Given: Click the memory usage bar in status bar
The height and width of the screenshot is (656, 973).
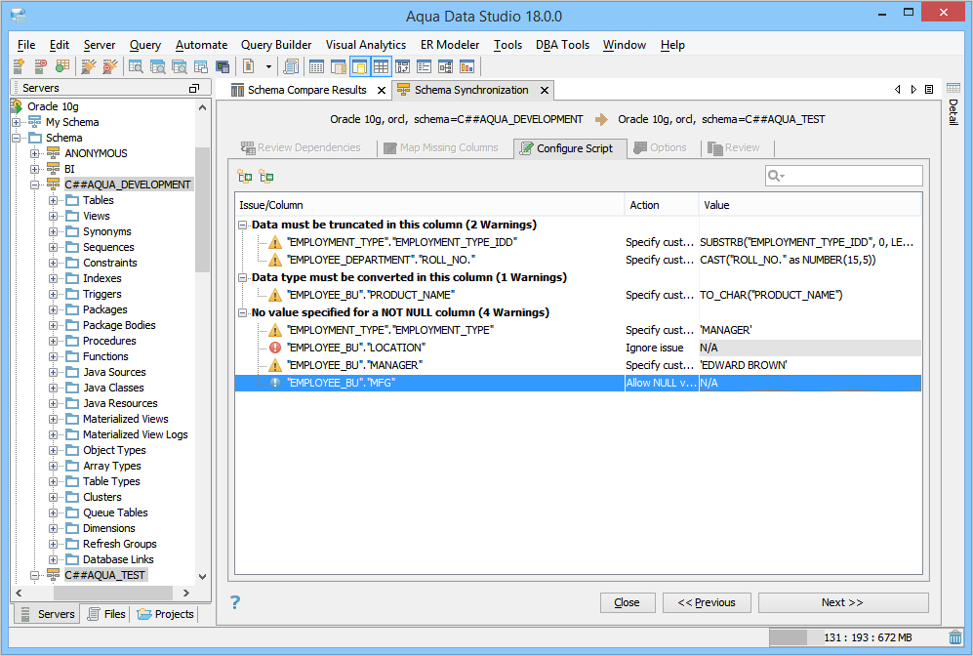Looking at the screenshot, I should coord(856,637).
